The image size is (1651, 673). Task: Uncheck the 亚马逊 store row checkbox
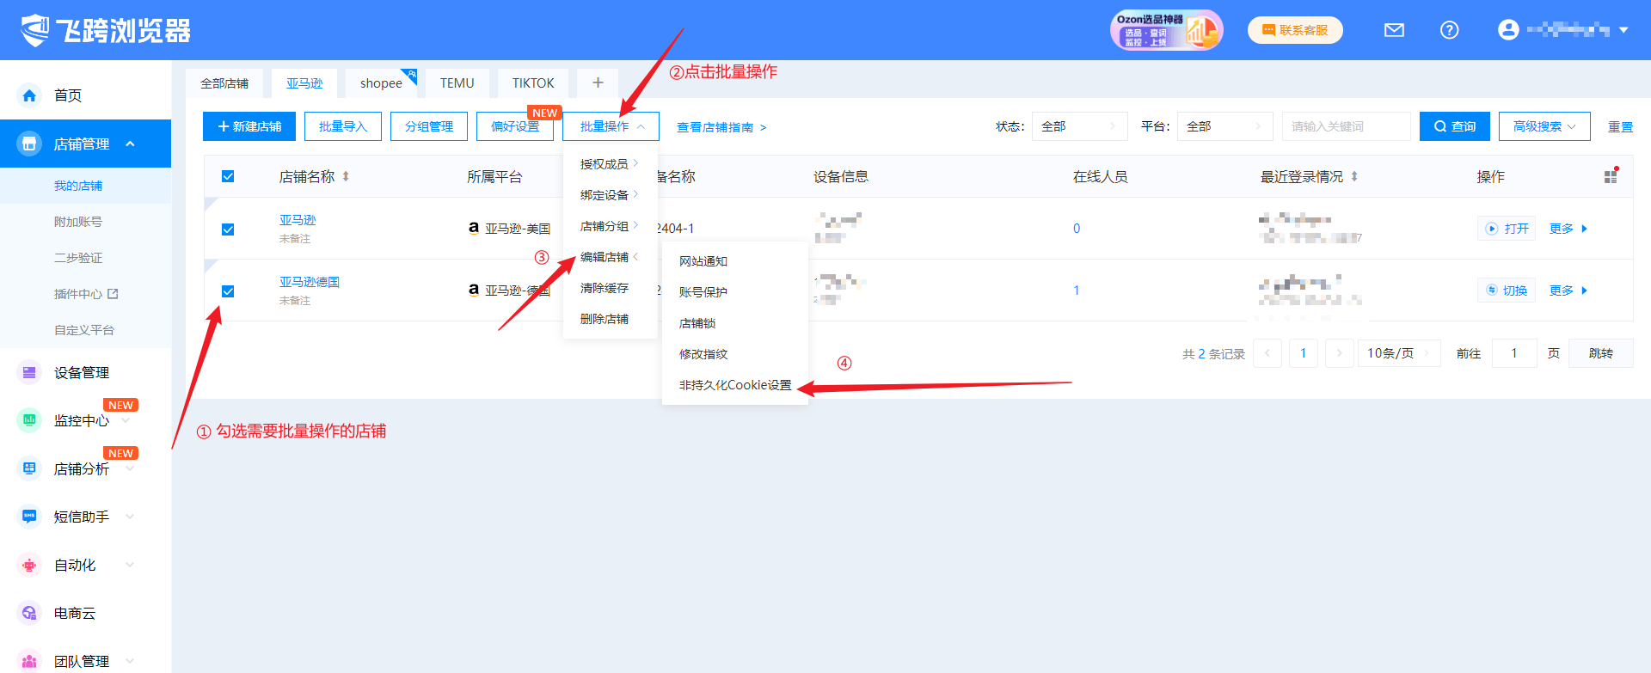228,229
